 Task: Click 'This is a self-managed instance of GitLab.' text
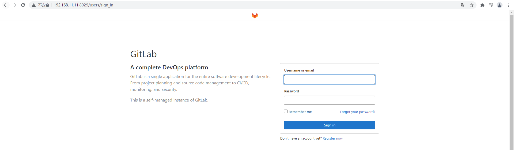169,100
